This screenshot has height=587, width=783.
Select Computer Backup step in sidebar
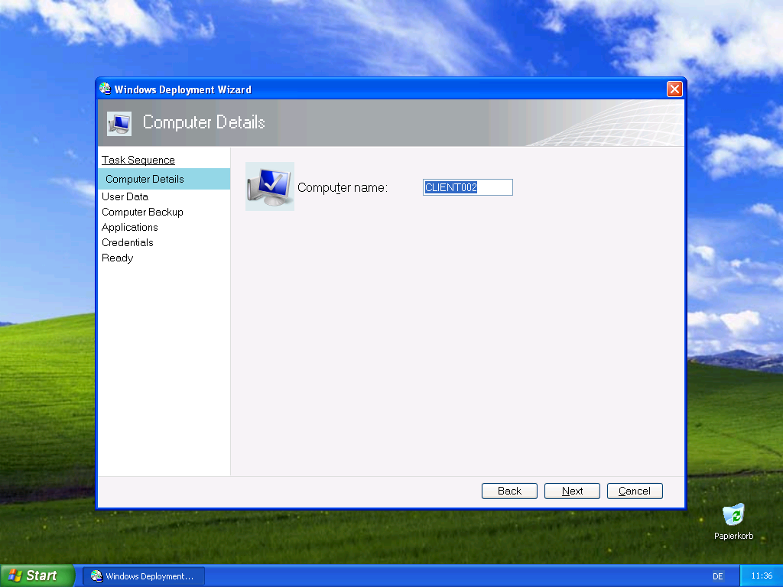point(142,212)
